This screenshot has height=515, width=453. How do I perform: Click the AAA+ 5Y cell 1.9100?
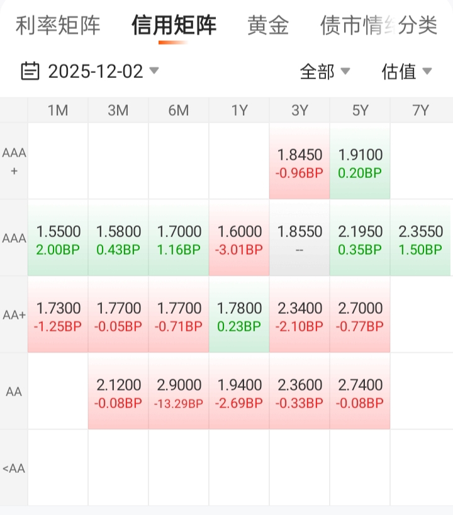point(360,162)
